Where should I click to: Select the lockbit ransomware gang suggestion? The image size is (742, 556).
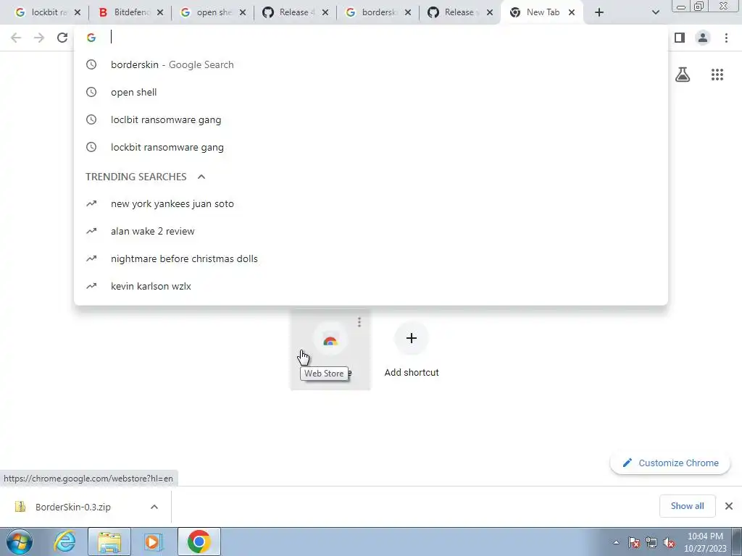(x=371, y=147)
